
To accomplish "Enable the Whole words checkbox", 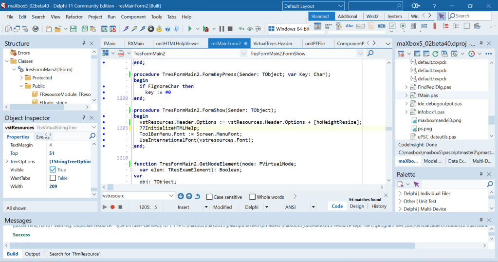I will (253, 197).
